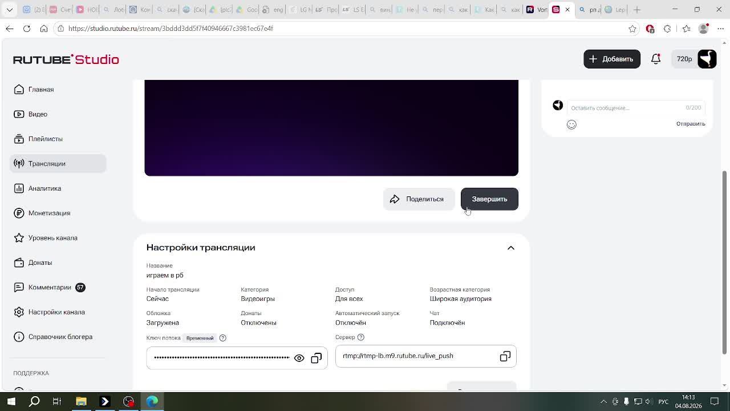Image resolution: width=730 pixels, height=411 pixels.
Task: Copy the stream key
Action: coord(317,358)
